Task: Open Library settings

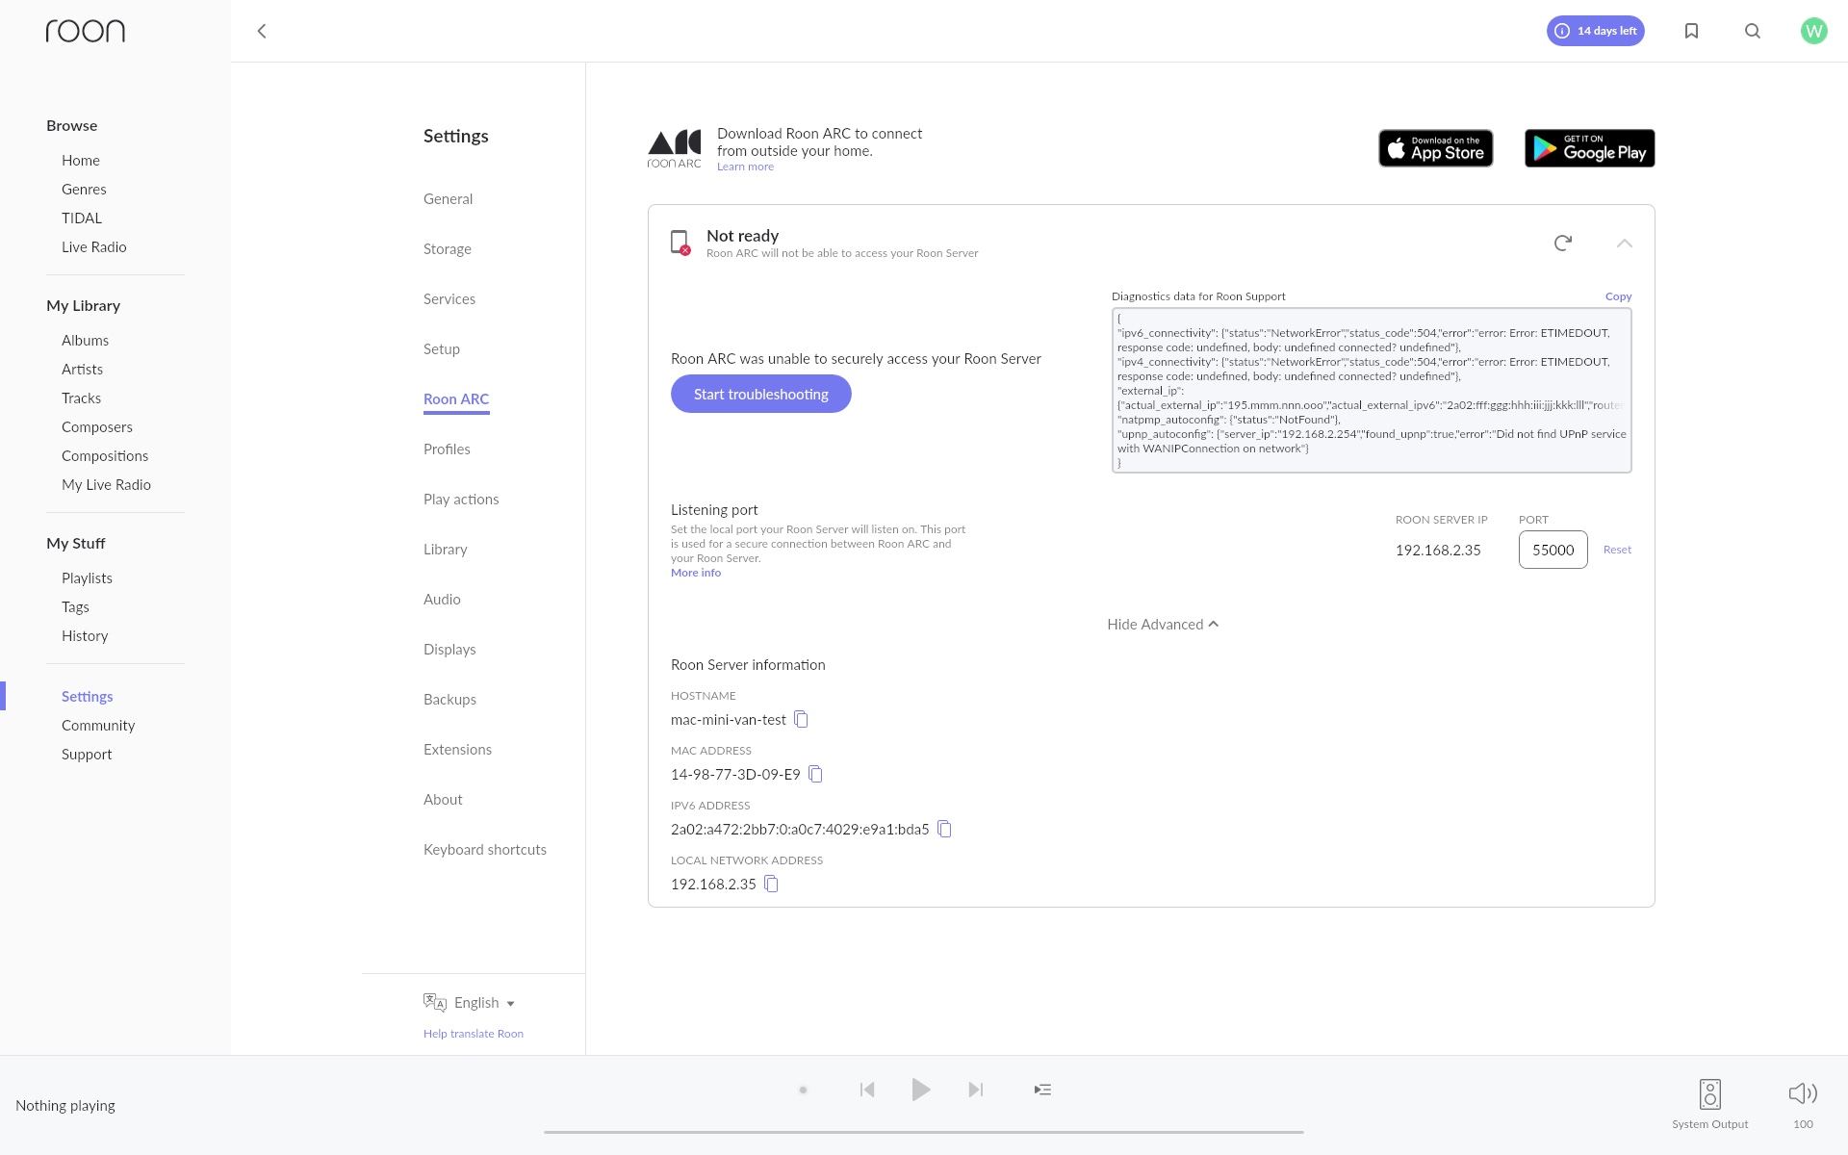Action: click(x=445, y=550)
